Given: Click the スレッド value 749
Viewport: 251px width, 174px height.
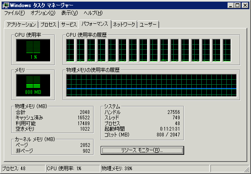Looking at the screenshot, I should [176, 118].
